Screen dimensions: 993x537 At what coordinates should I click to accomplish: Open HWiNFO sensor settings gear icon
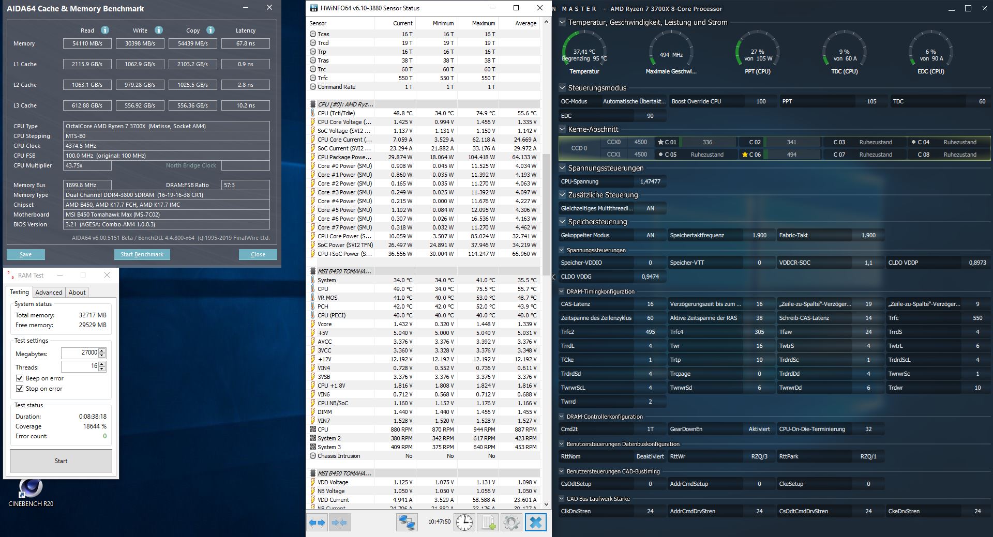pyautogui.click(x=511, y=523)
